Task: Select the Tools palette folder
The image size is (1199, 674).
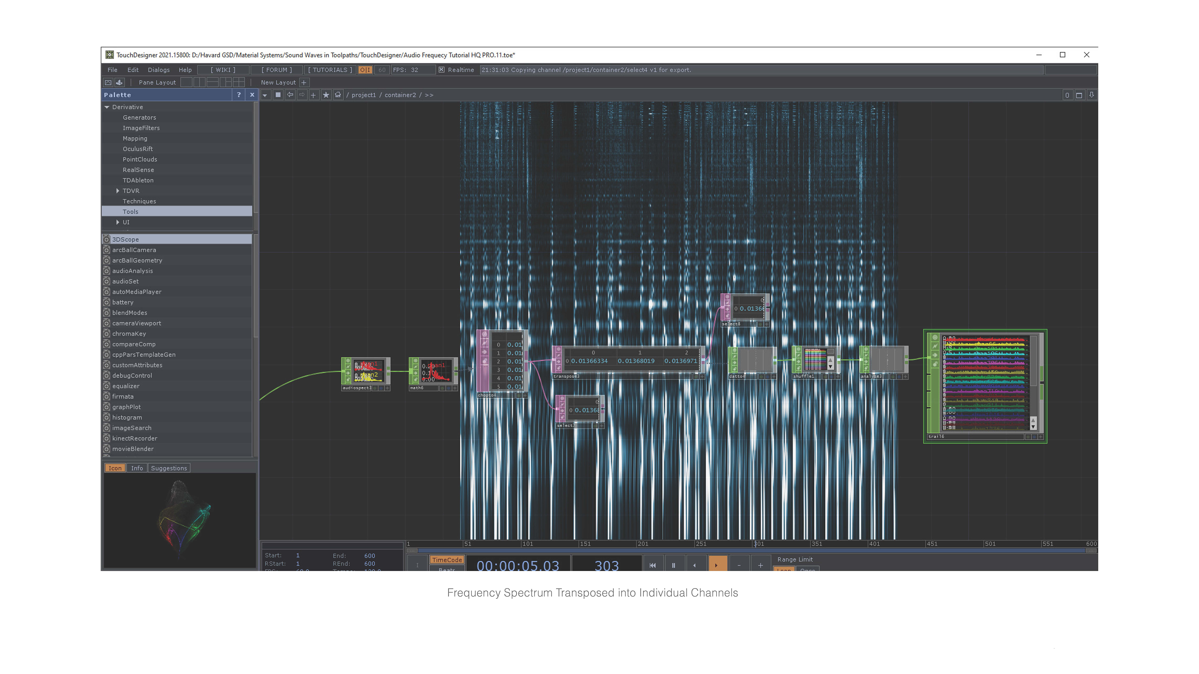Action: [x=177, y=212]
